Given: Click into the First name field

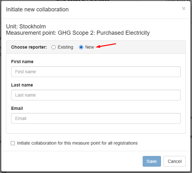Looking at the screenshot, I should [x=96, y=72].
